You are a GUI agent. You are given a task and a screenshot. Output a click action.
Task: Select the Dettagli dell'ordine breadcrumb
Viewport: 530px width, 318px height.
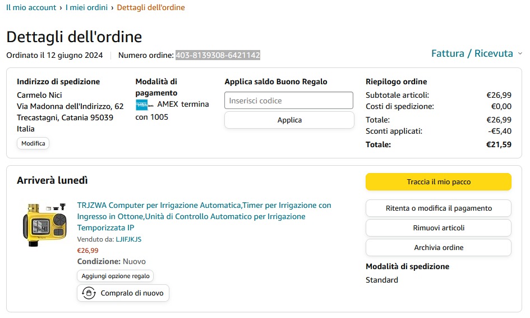pos(151,7)
